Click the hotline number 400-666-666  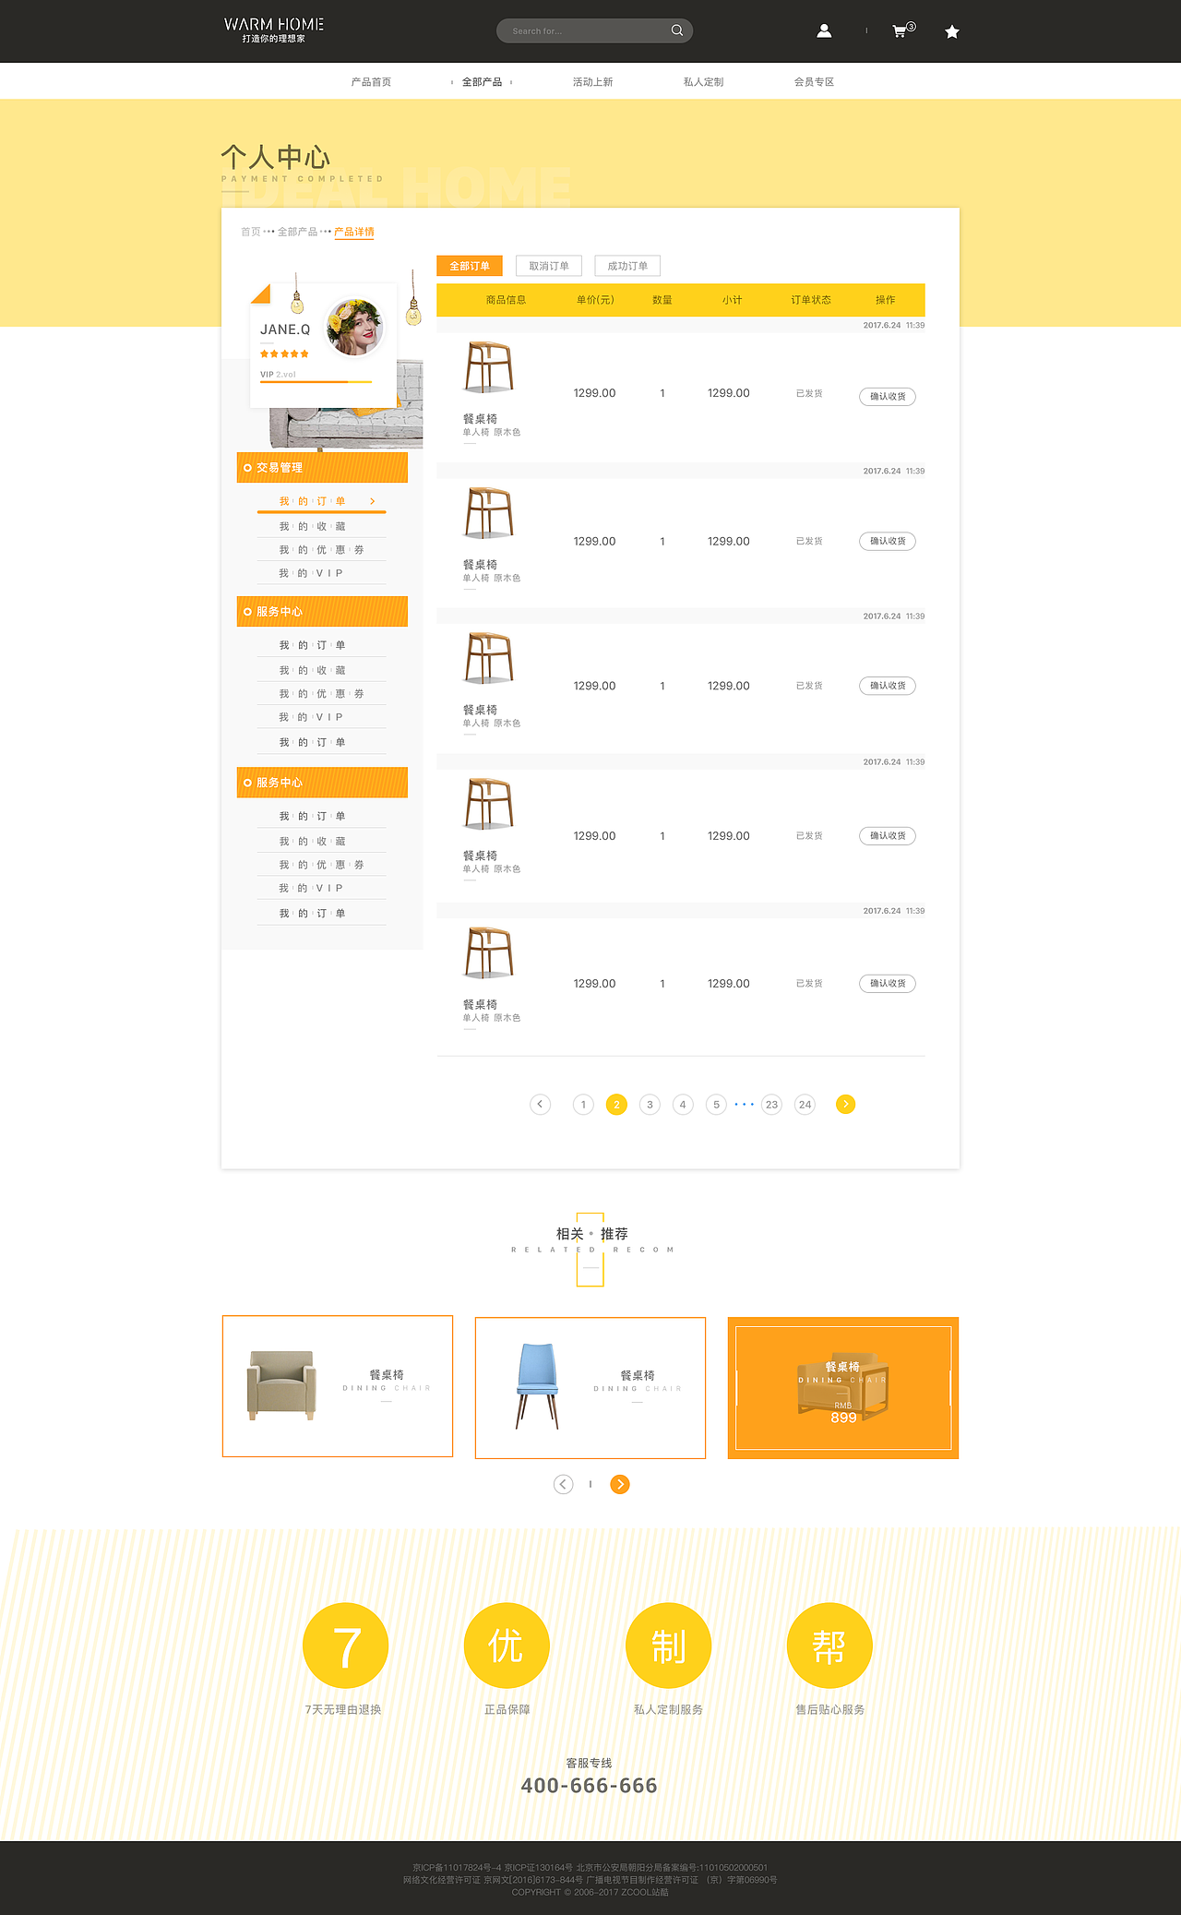pyautogui.click(x=590, y=1785)
